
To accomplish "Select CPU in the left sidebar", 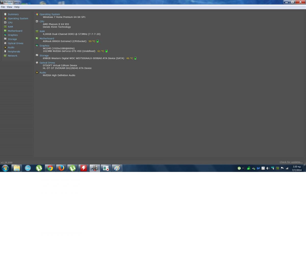I will 10,22.
